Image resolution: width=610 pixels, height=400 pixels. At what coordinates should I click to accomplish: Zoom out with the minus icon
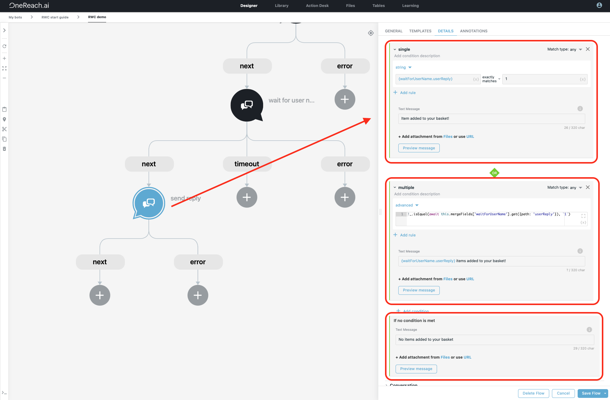(4, 78)
